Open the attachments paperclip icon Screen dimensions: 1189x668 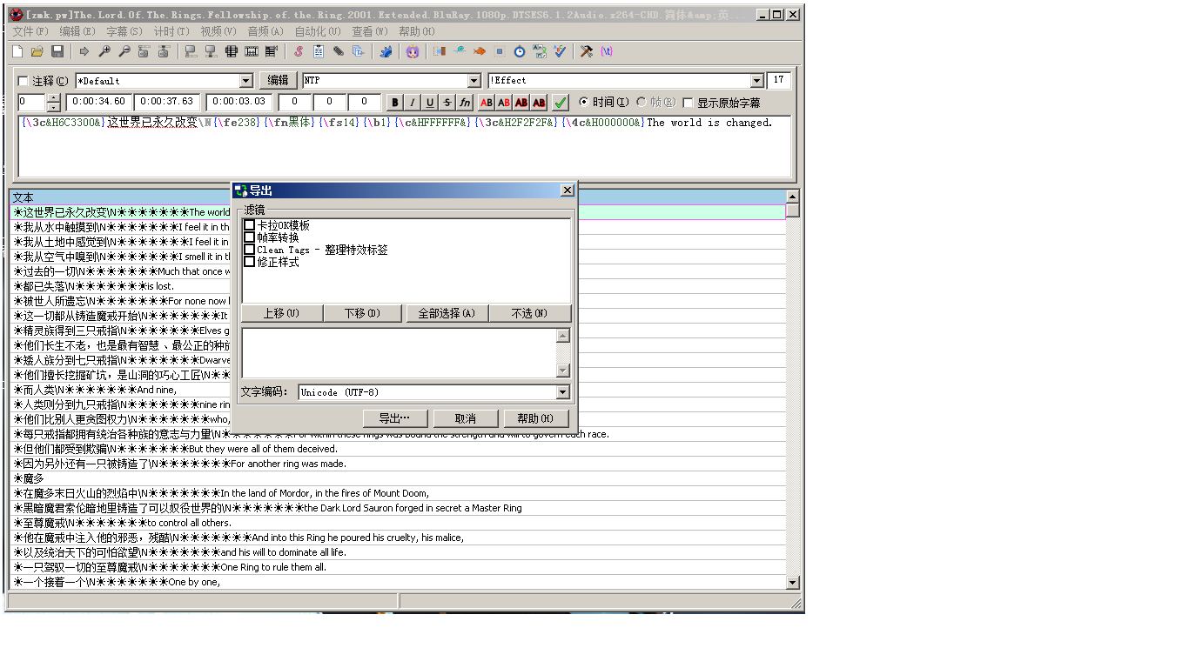339,52
